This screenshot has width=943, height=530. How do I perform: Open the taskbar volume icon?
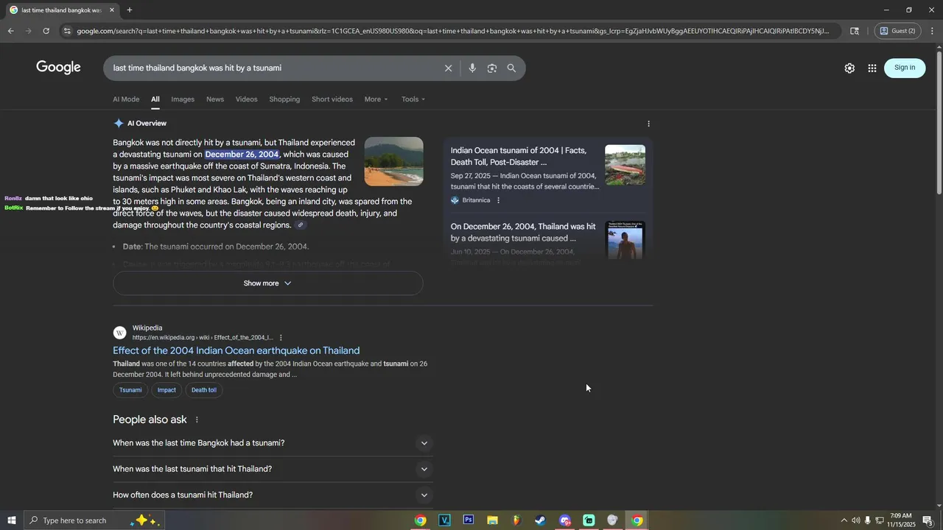[855, 520]
